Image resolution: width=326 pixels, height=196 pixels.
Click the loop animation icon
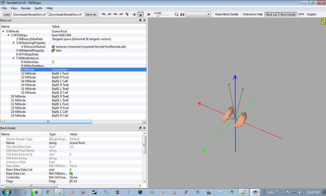176,14
